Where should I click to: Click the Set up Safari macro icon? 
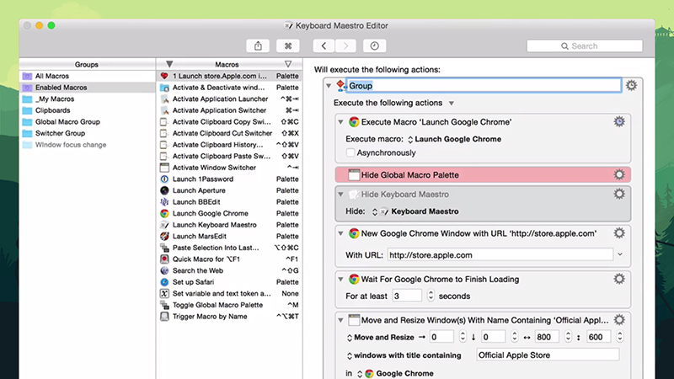[164, 282]
